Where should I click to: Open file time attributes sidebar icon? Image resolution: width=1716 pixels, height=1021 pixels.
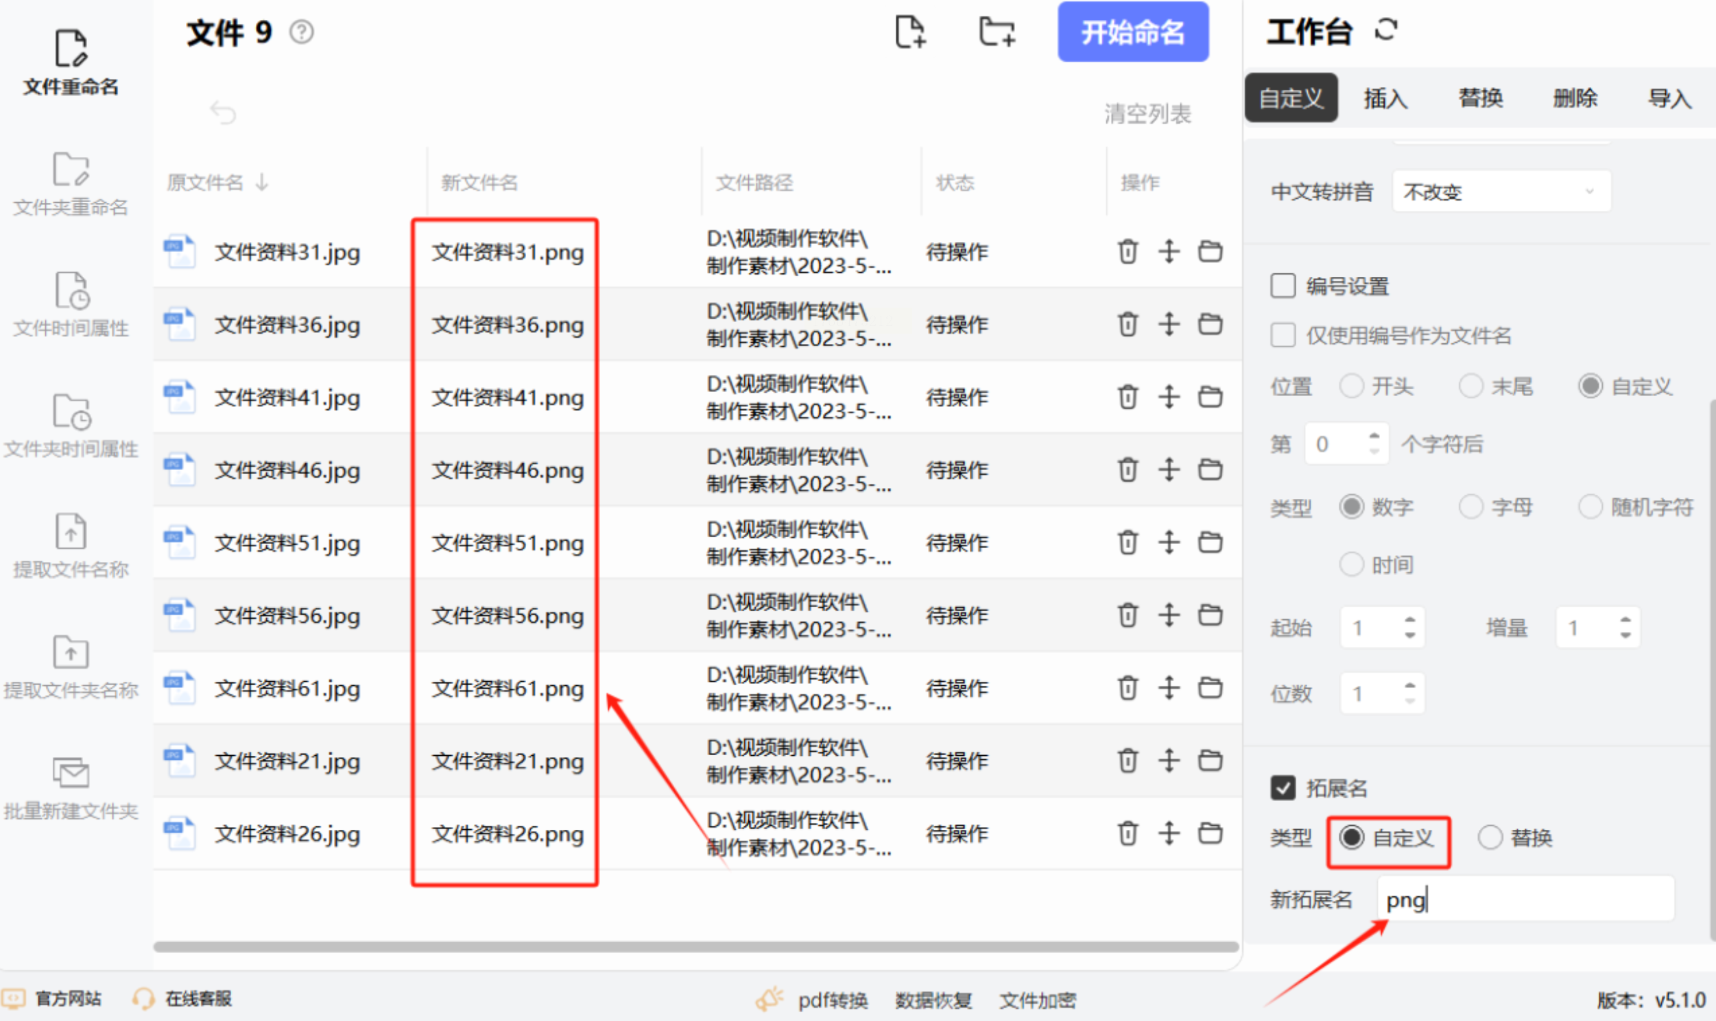click(71, 291)
